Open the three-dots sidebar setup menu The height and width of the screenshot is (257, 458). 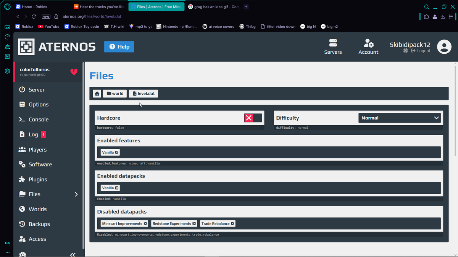(7, 252)
